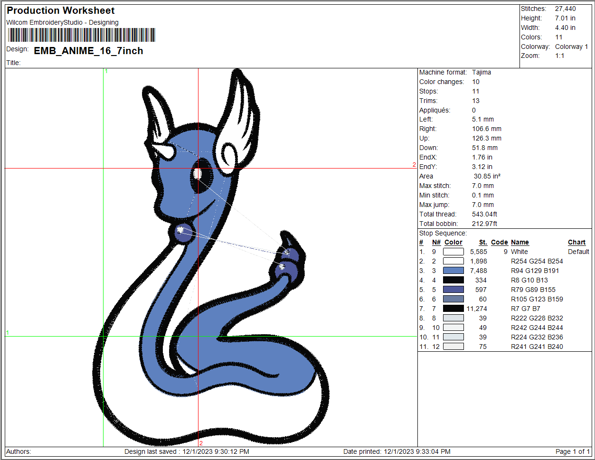Image resolution: width=595 pixels, height=460 pixels.
Task: Click the white swatch for stop 1
Action: pyautogui.click(x=453, y=252)
